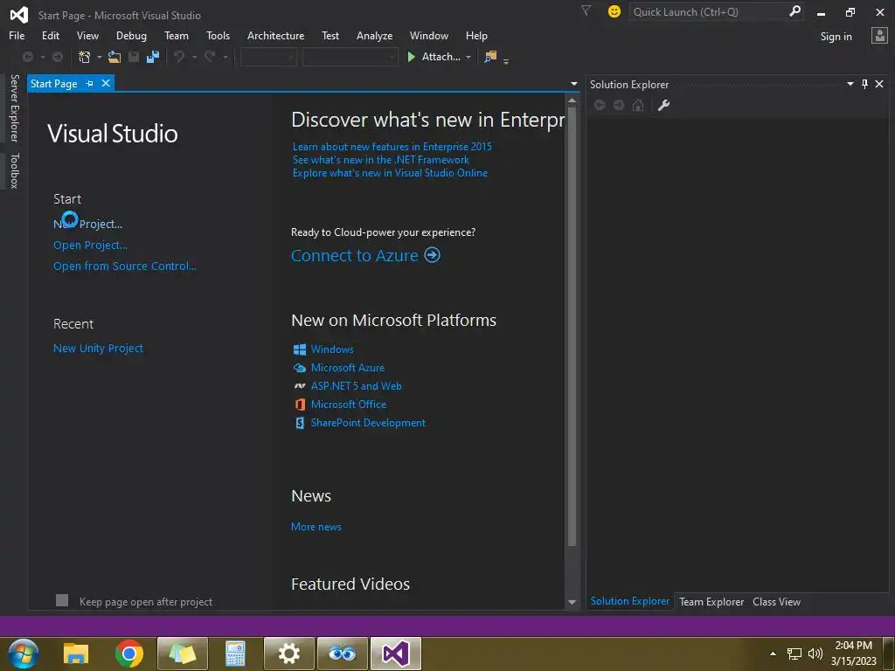This screenshot has width=895, height=671.
Task: Expand the Server Explorer side tab
Action: click(15, 107)
